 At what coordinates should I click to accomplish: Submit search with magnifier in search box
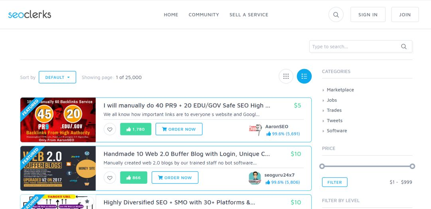[x=403, y=46]
